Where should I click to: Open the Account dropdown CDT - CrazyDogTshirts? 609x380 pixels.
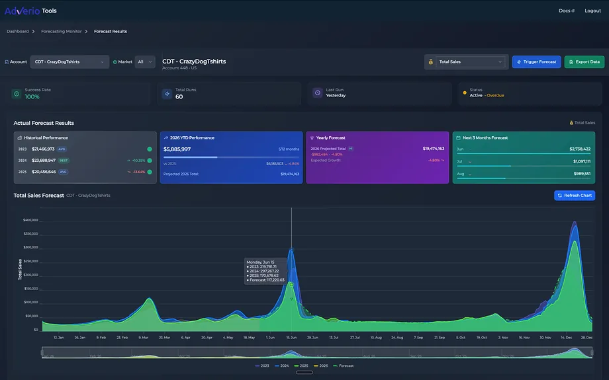click(70, 61)
